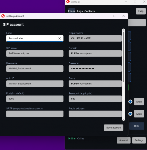Close the SipWarp Account dialog
This screenshot has width=147, height=150.
124,16
